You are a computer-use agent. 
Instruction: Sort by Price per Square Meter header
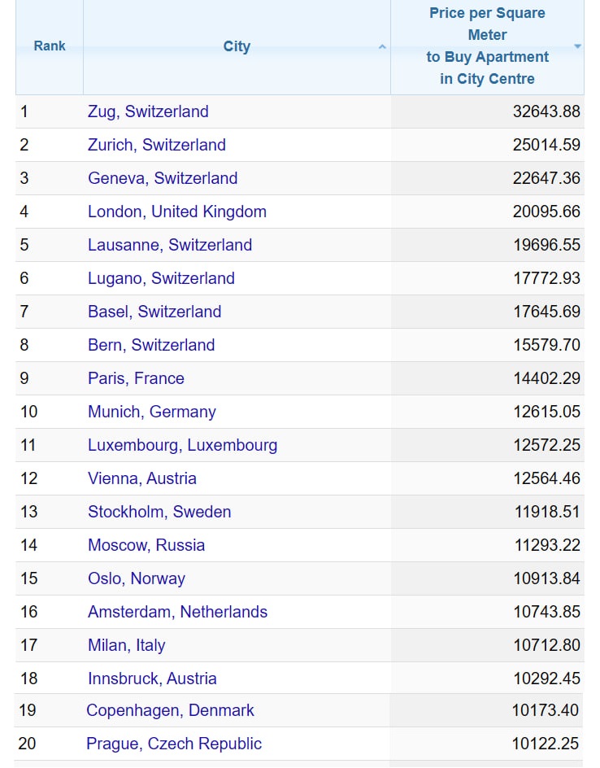487,46
